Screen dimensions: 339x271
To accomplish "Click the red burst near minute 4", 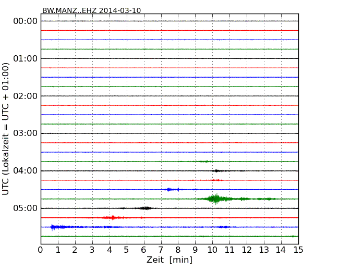I will [112, 217].
